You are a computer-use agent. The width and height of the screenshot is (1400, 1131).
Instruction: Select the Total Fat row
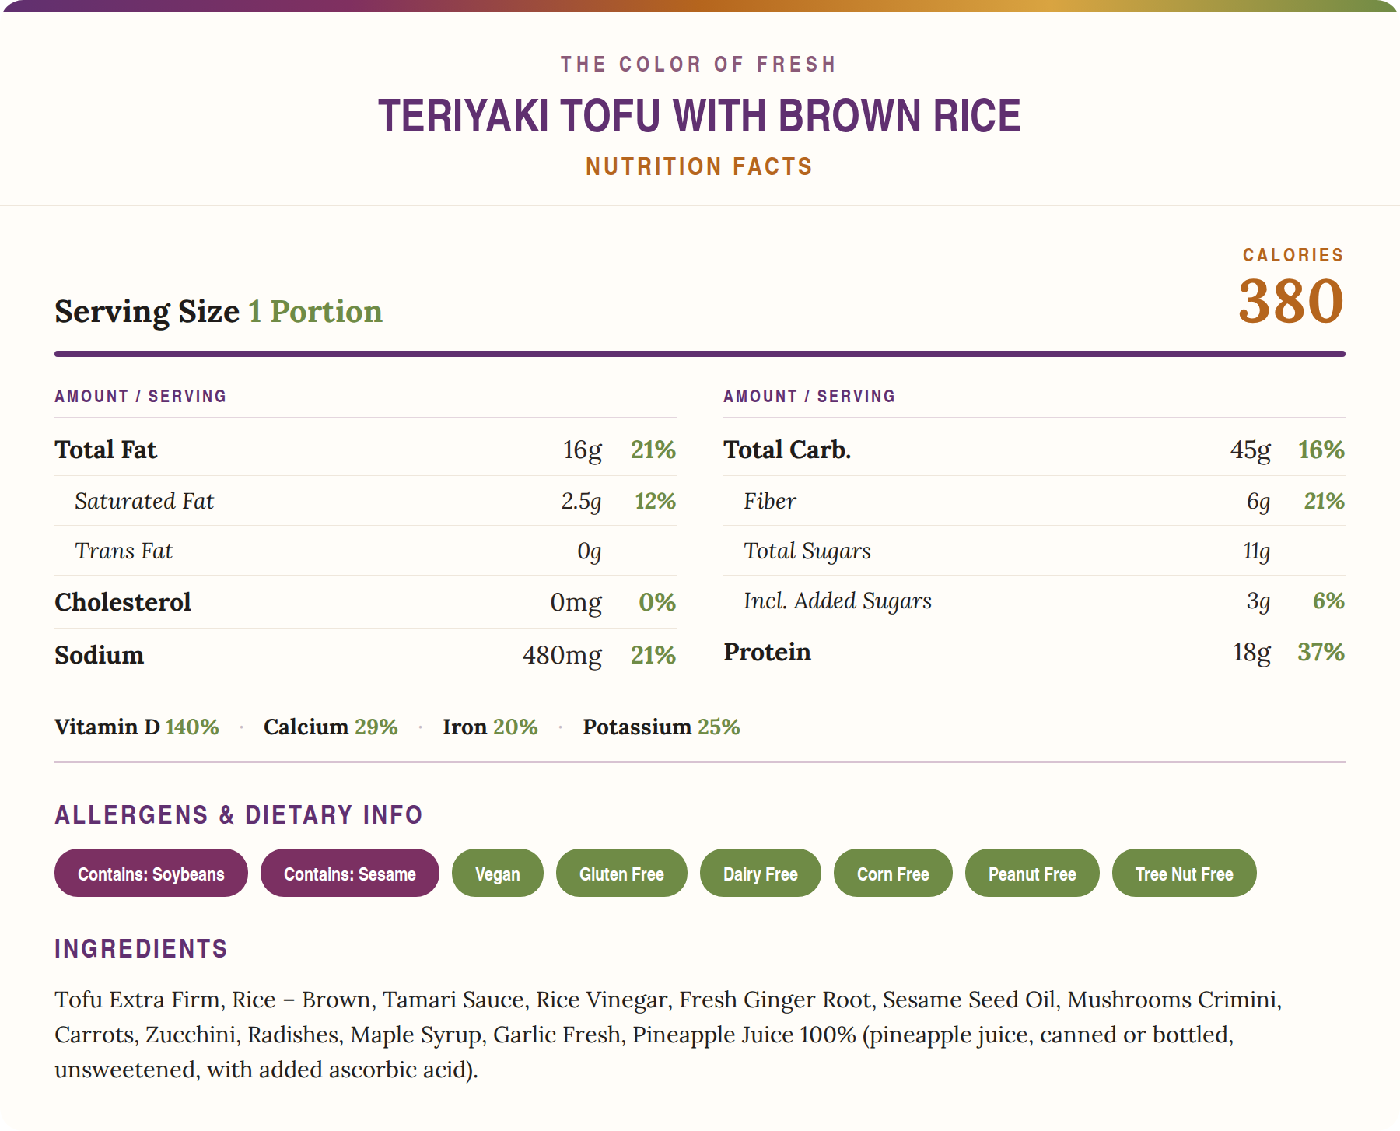366,450
